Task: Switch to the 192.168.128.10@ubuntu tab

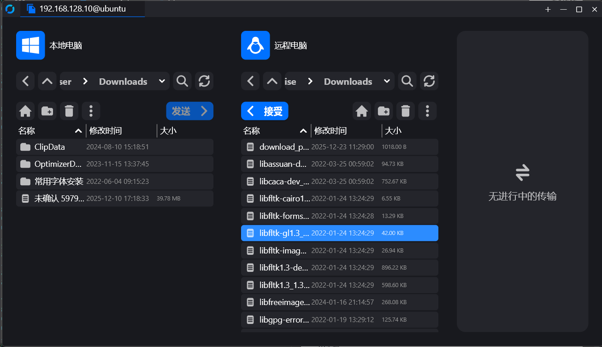Action: [x=82, y=9]
